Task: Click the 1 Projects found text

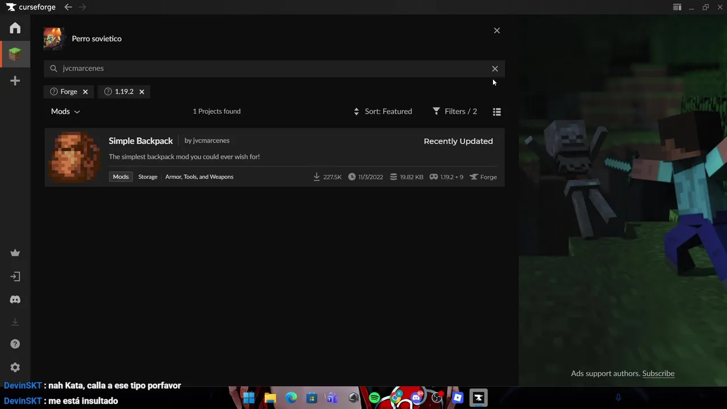Action: pos(216,111)
